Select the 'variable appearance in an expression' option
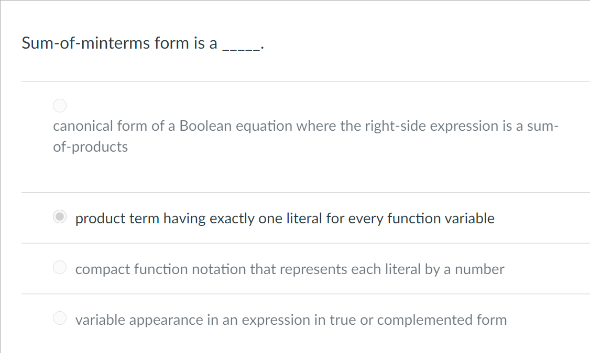This screenshot has height=353, width=590. pos(59,317)
